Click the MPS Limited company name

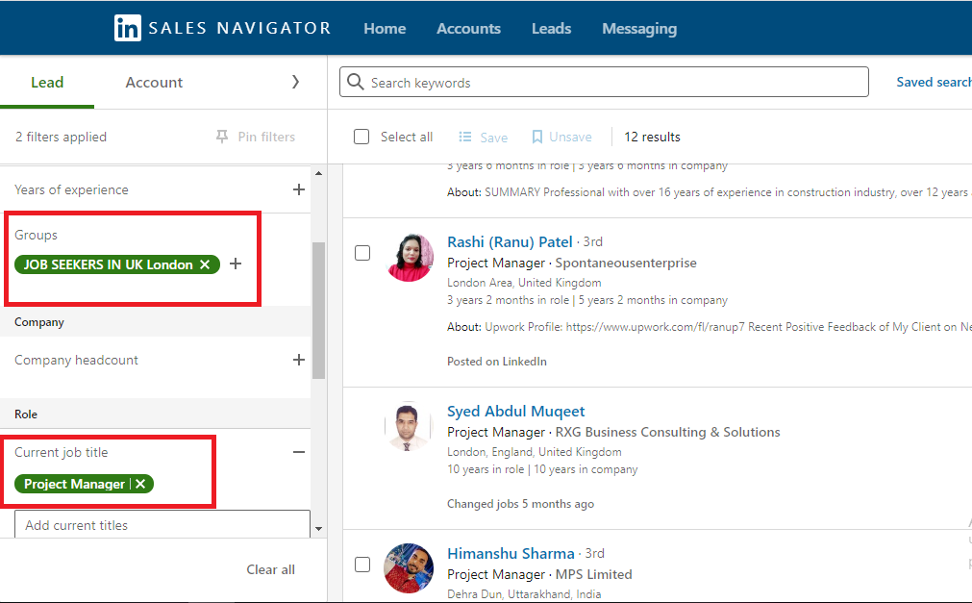click(x=593, y=574)
